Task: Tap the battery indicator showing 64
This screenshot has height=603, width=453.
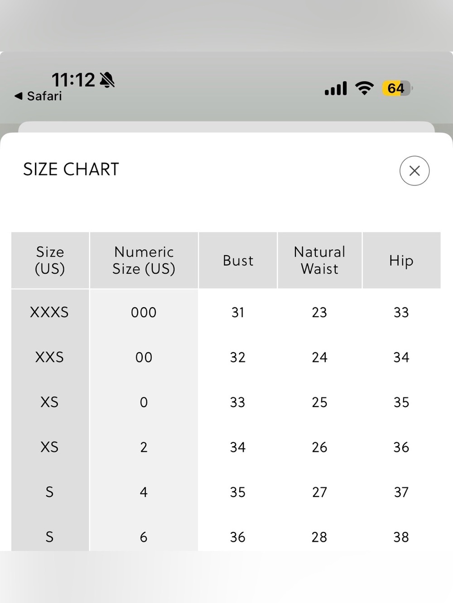Action: 397,88
